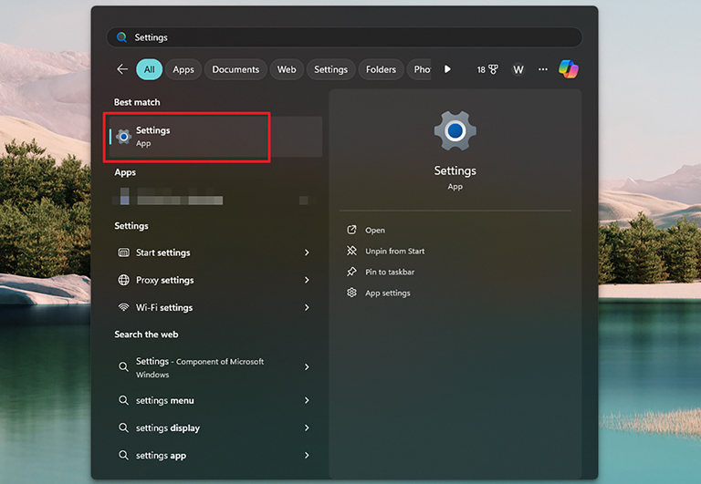Click the Wi-Fi settings icon
This screenshot has height=484, width=701.
124,308
